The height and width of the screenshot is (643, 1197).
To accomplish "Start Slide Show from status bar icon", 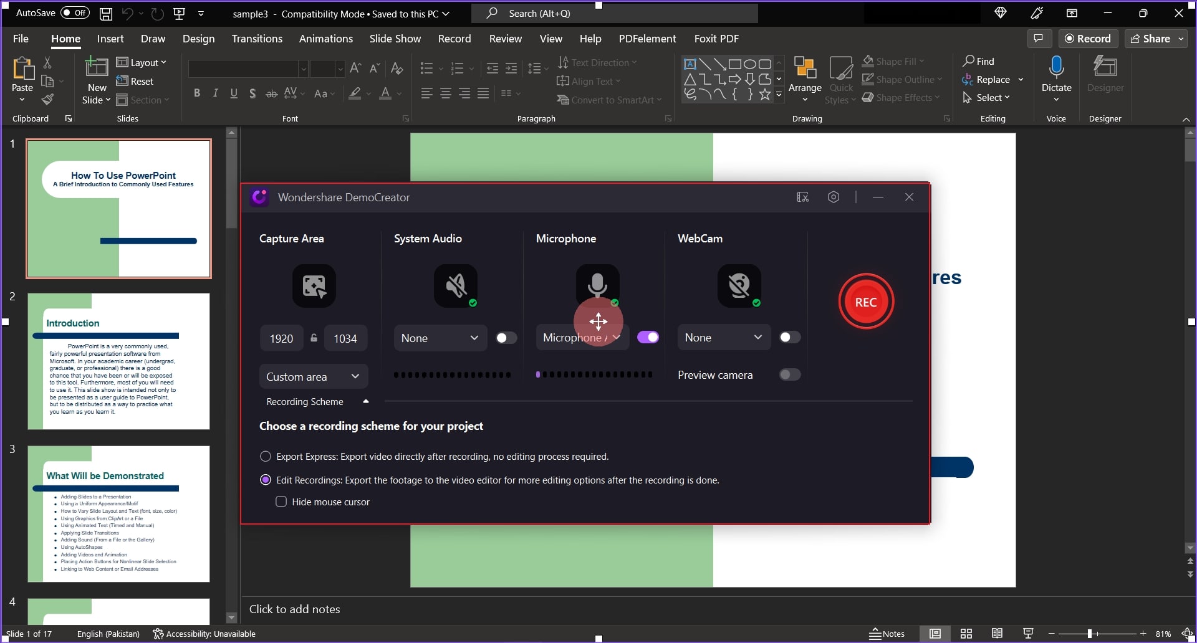I will click(x=1028, y=634).
